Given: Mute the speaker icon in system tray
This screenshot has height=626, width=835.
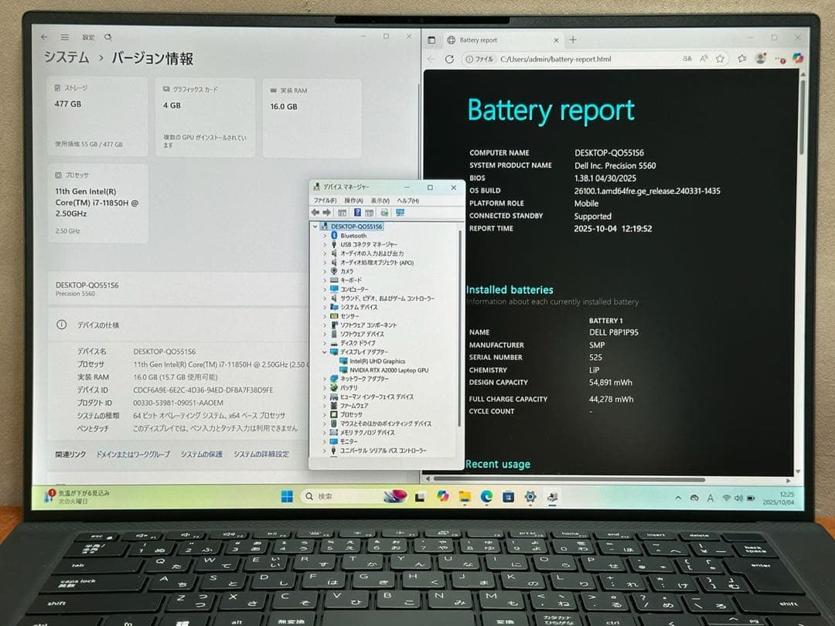Looking at the screenshot, I should (739, 498).
